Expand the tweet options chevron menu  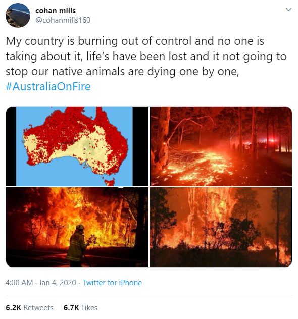tap(288, 10)
